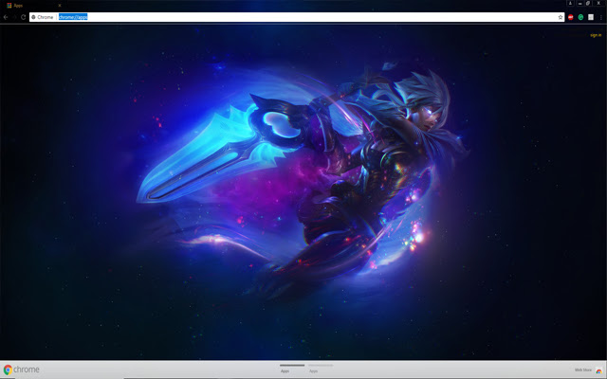This screenshot has width=607, height=379.
Task: Open the white square extension icon
Action: pos(591,17)
